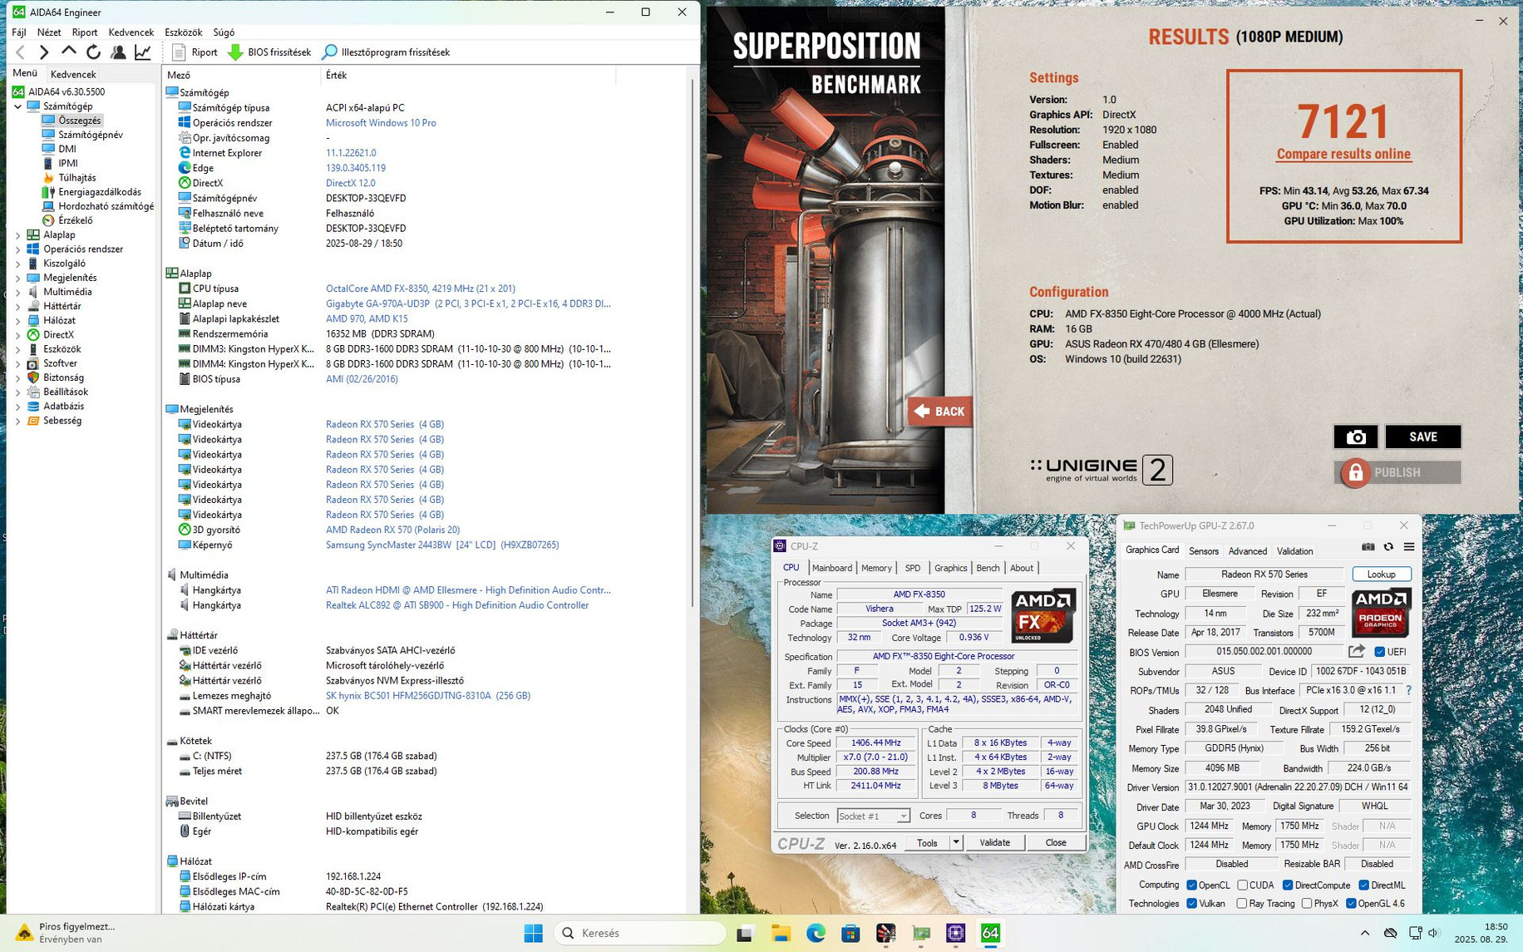The image size is (1523, 952).
Task: Expand the Sebesség tree node
Action: [18, 421]
